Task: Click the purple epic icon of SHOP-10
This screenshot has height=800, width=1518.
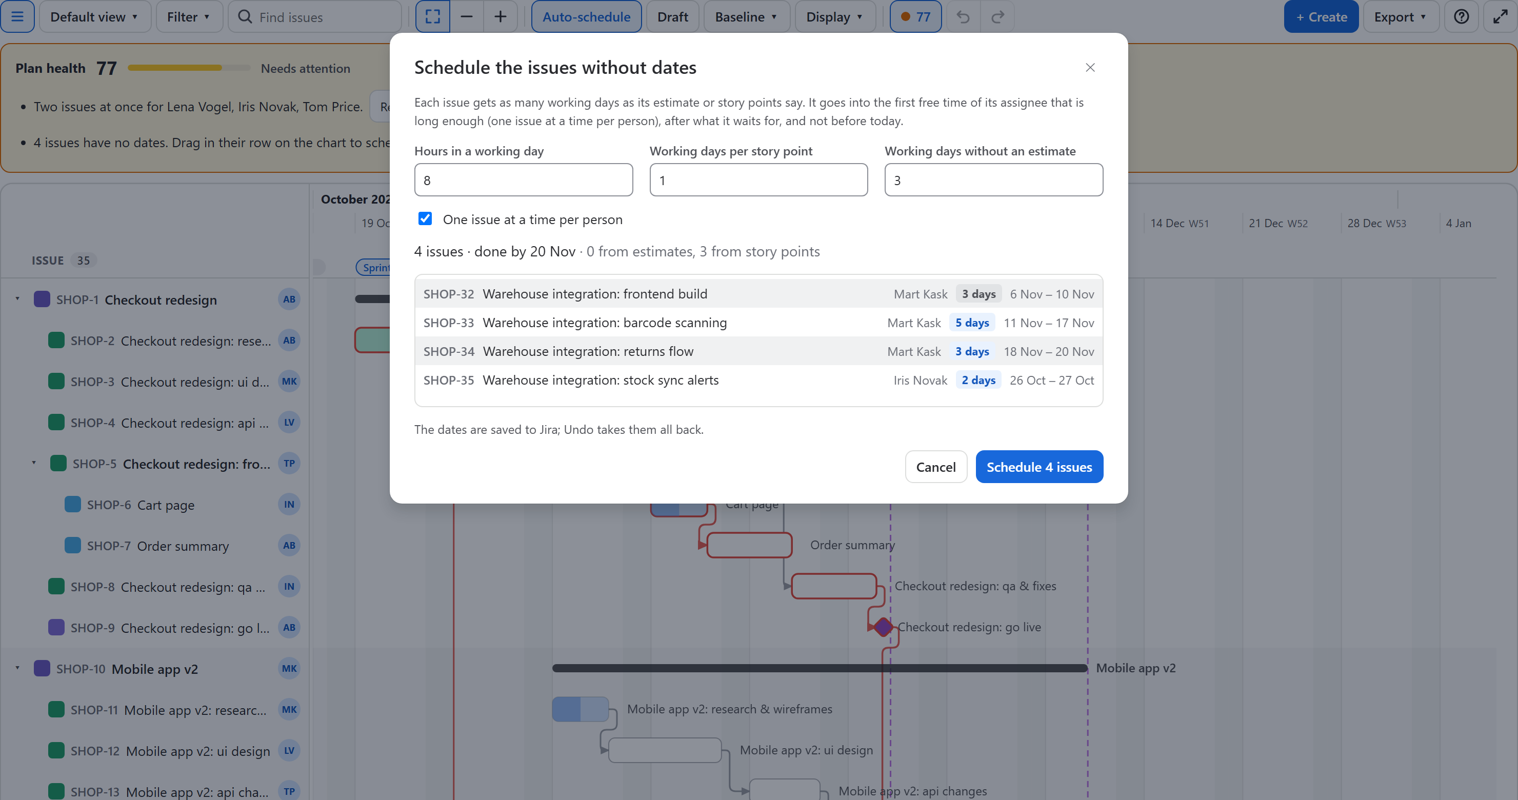Action: tap(42, 669)
